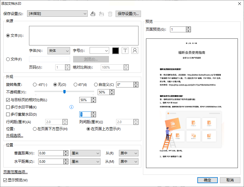Open text style options with T icon

coord(125,51)
